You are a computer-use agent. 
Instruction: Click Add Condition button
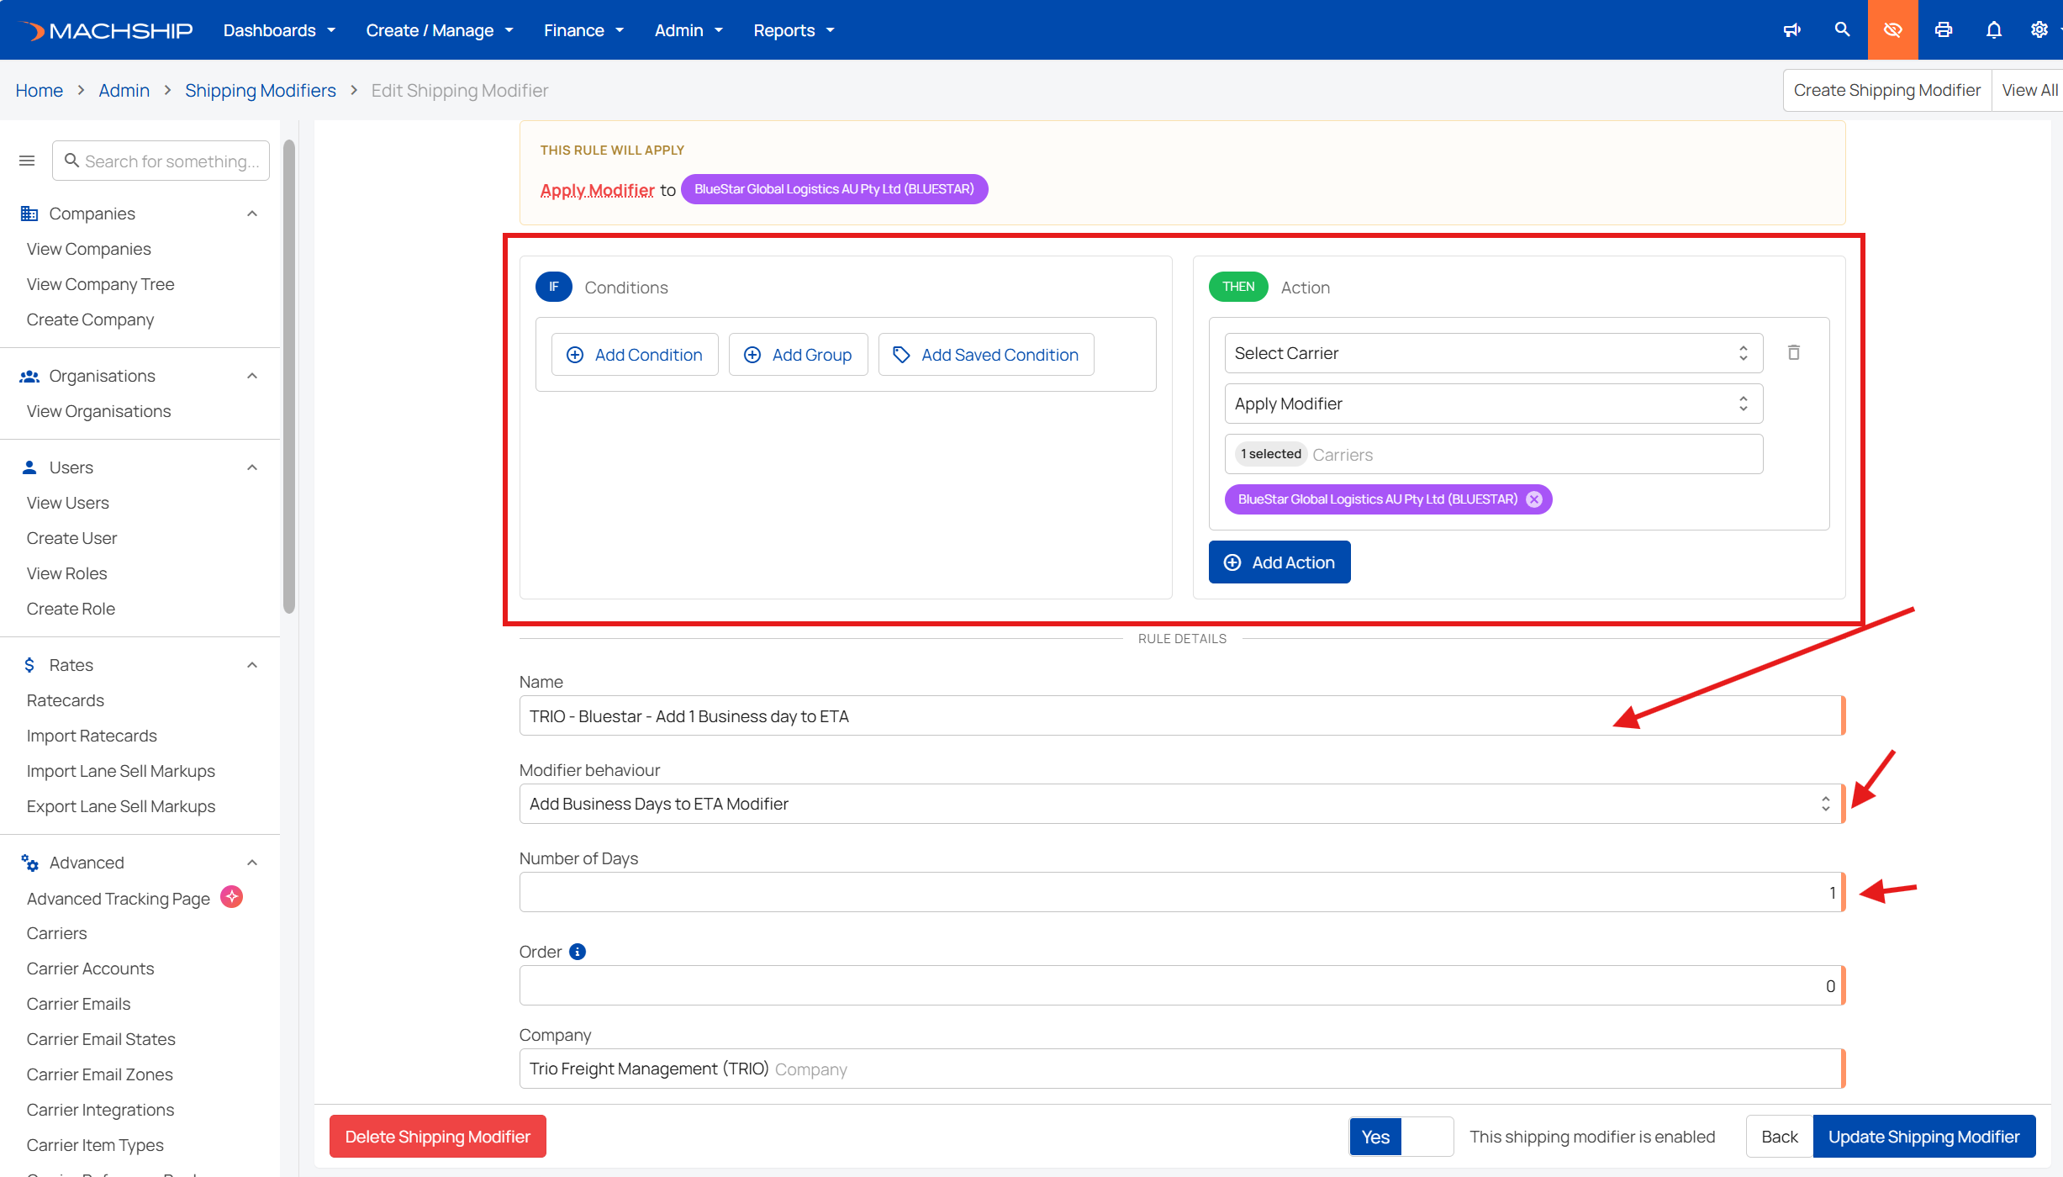[x=635, y=355]
